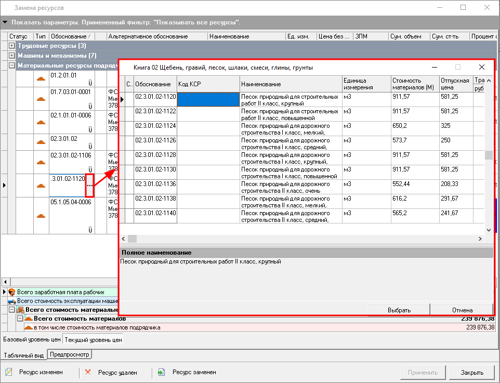The height and width of the screenshot is (383, 500).
Task: Expand the 'Трудовые ресурсы (3)' group
Action: click(12, 46)
